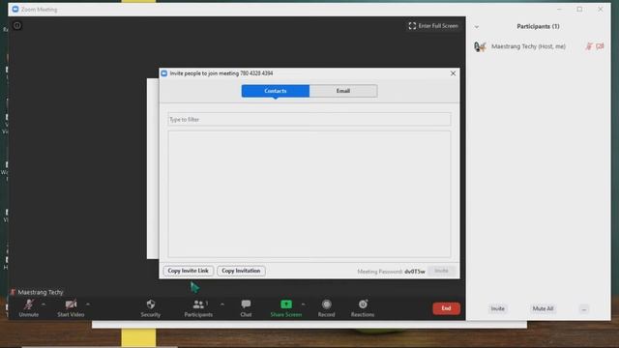Click Copy Invitation button
The image size is (619, 348).
(241, 271)
